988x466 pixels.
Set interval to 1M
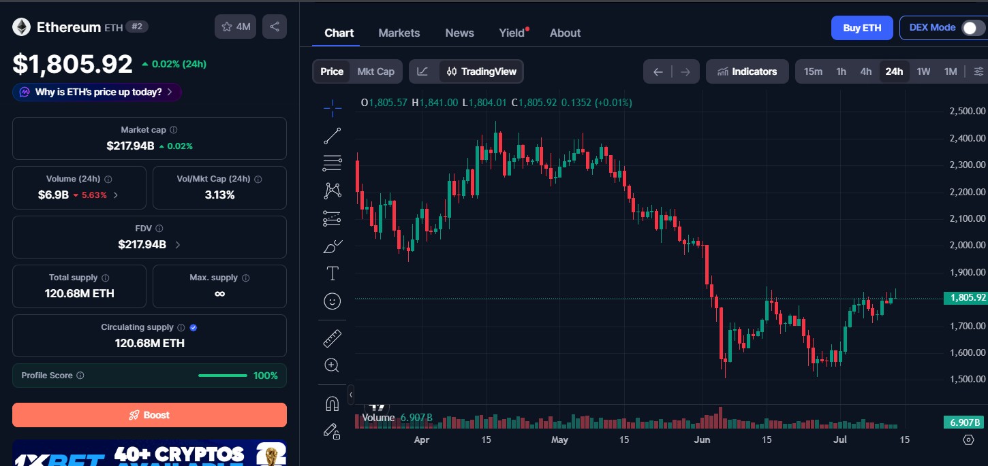pyautogui.click(x=951, y=71)
